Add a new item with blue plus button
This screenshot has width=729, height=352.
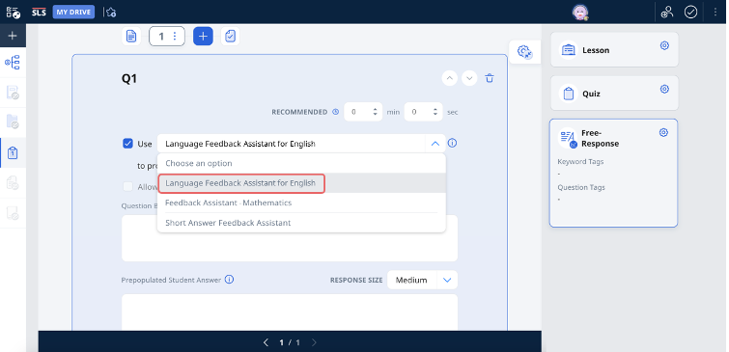pyautogui.click(x=203, y=37)
